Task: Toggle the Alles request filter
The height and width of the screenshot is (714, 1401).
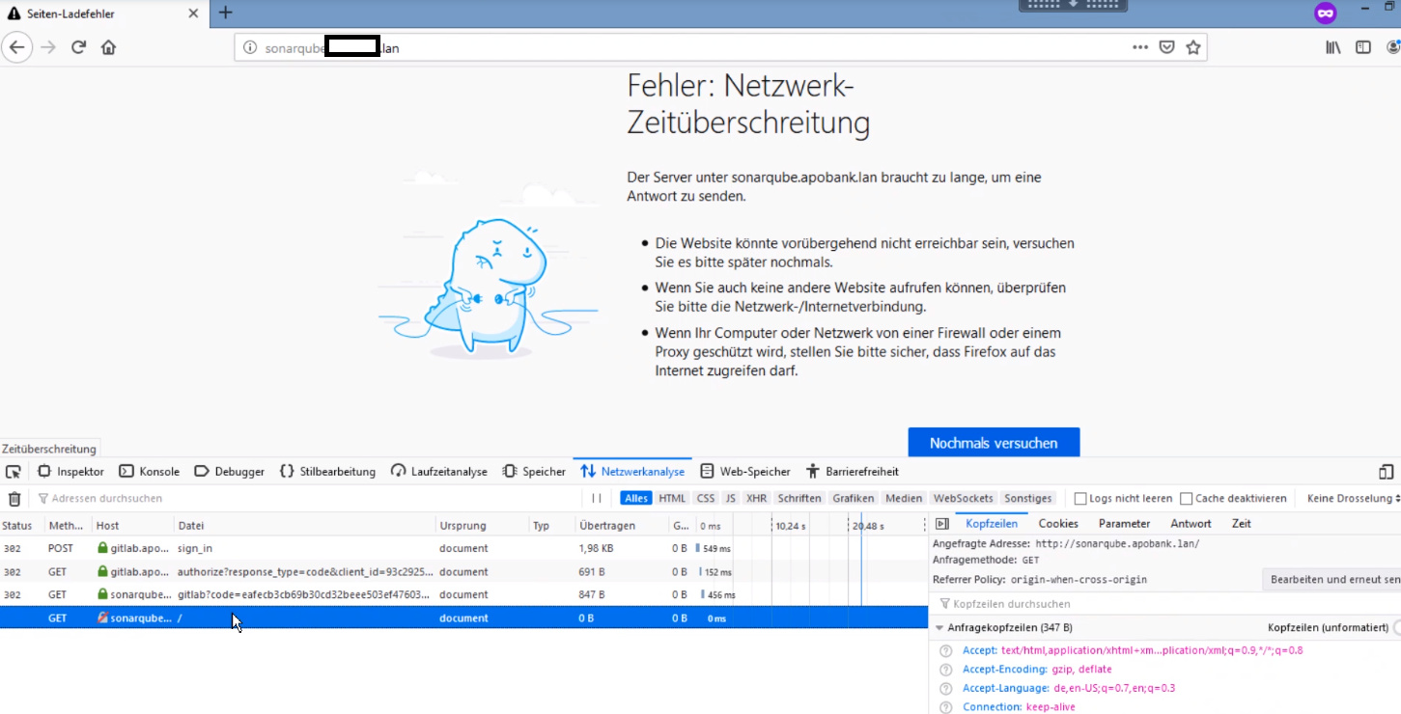Action: pos(635,499)
